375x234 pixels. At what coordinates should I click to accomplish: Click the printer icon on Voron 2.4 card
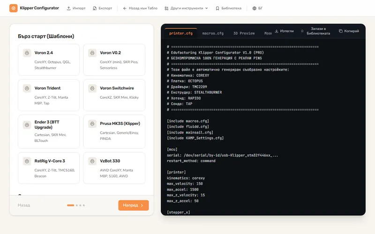tap(27, 53)
